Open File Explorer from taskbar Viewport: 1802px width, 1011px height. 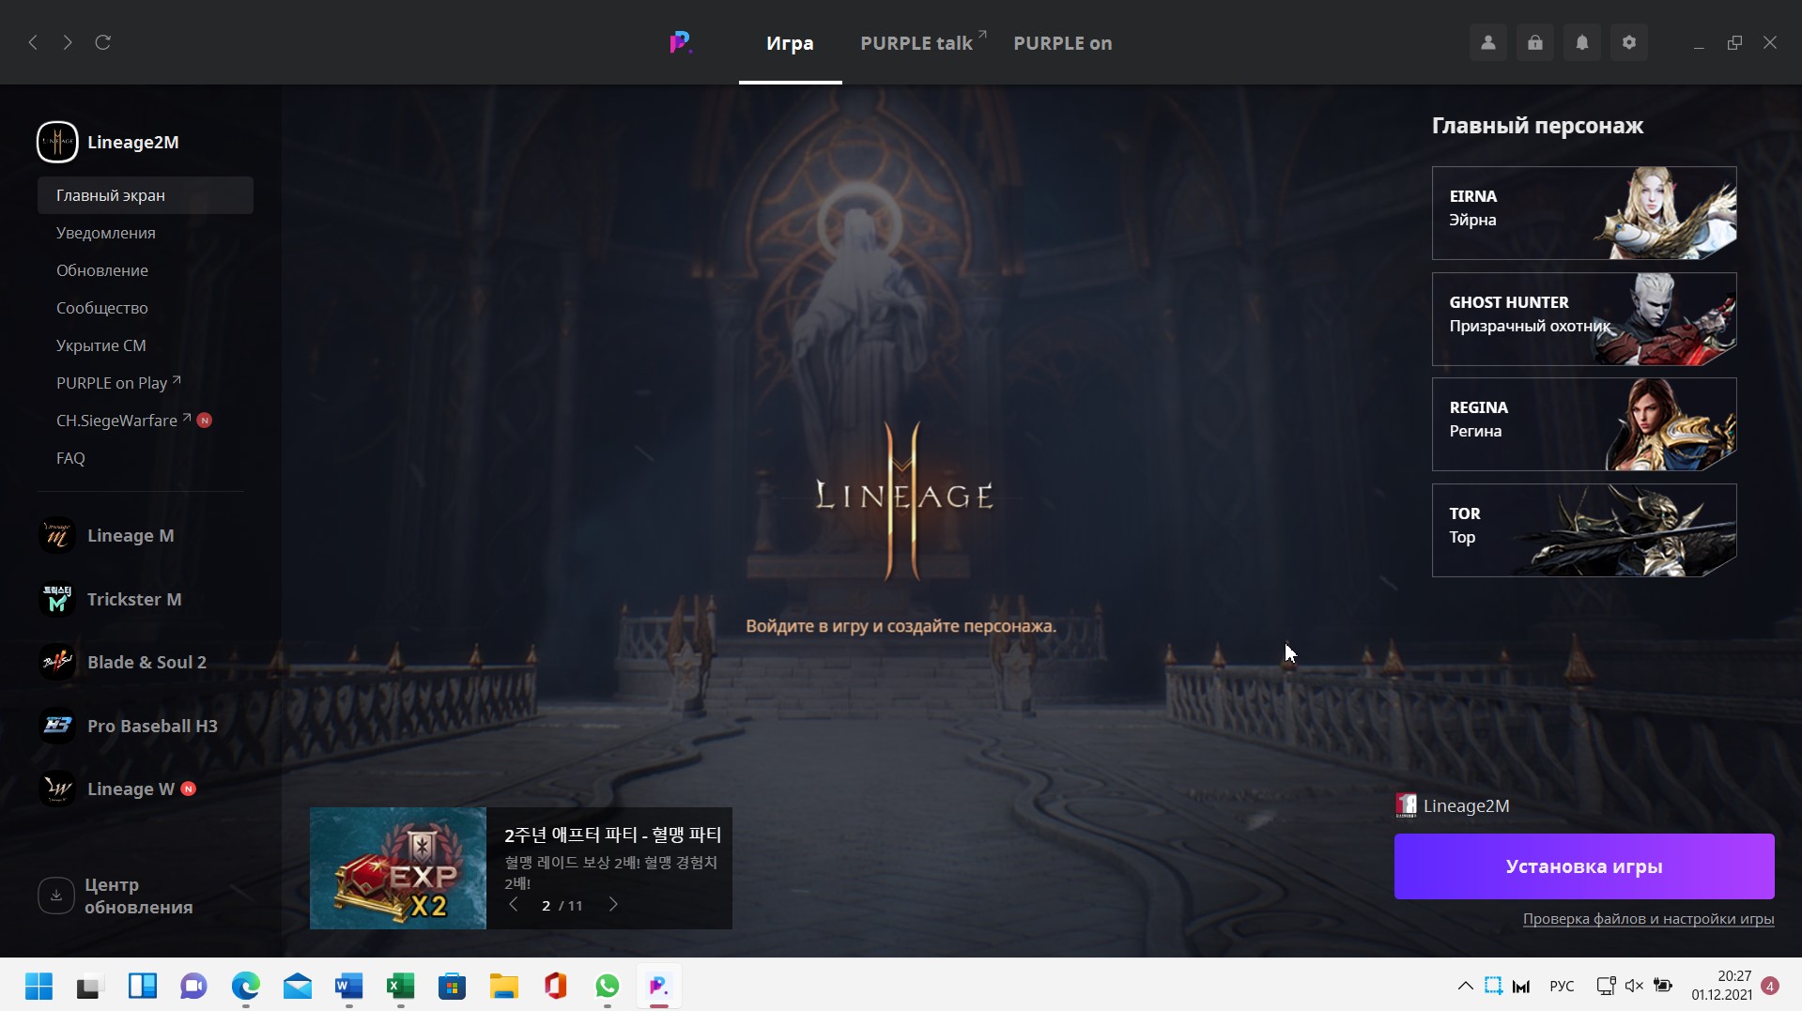point(503,986)
